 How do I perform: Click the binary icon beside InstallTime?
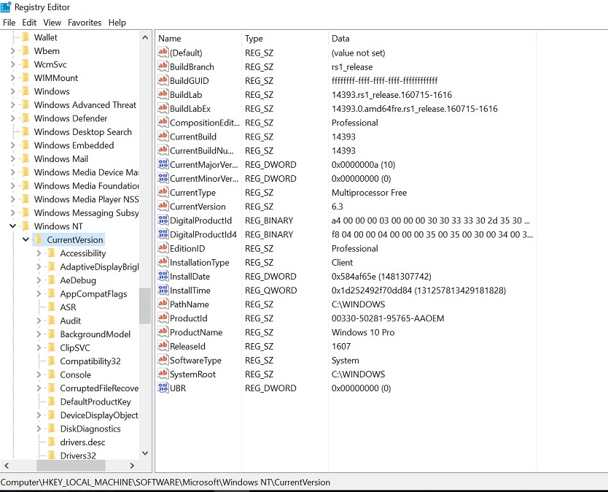pos(163,290)
